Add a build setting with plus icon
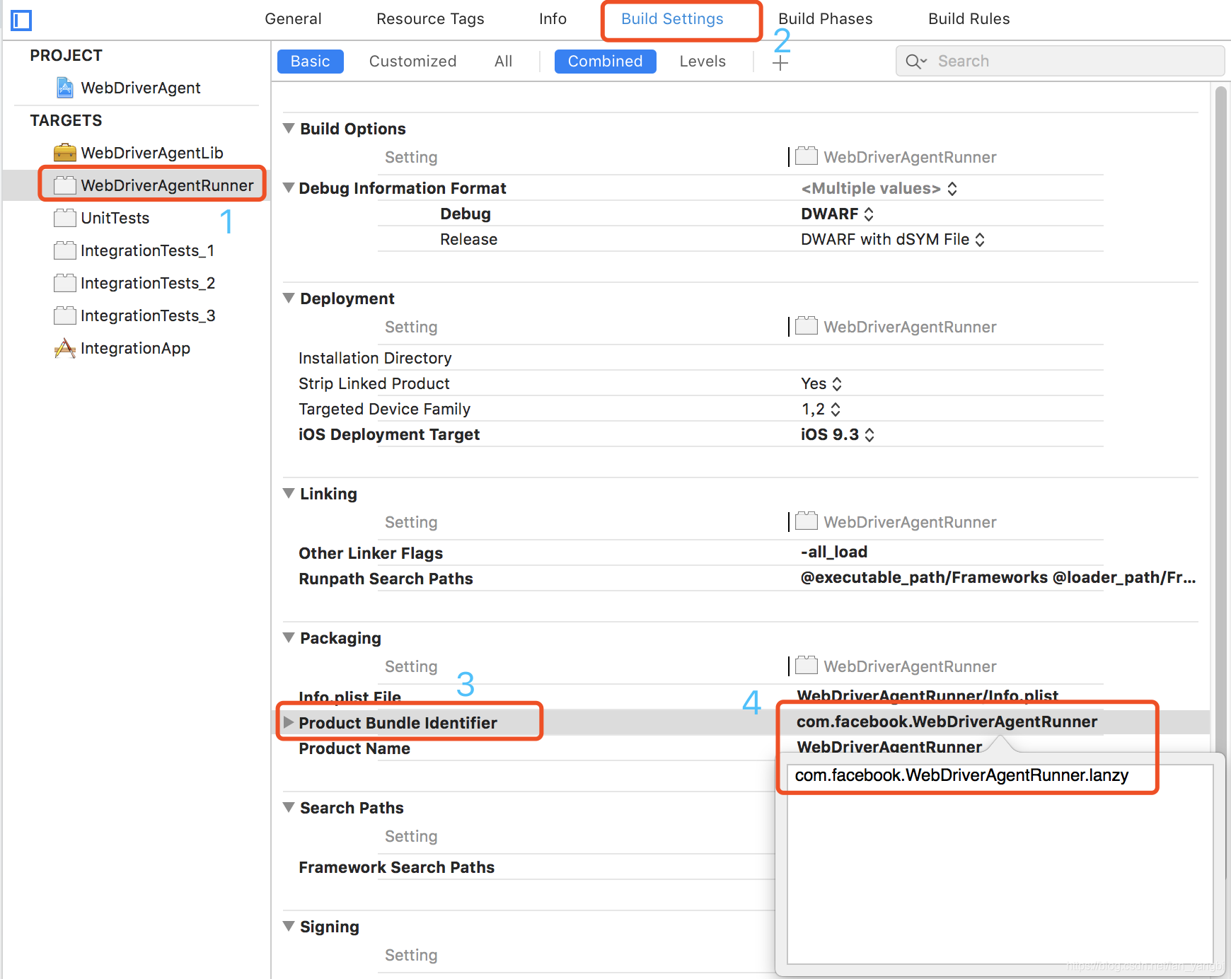The height and width of the screenshot is (979, 1231). point(780,64)
